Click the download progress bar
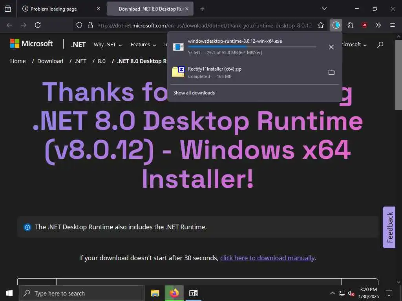 [x=252, y=47]
